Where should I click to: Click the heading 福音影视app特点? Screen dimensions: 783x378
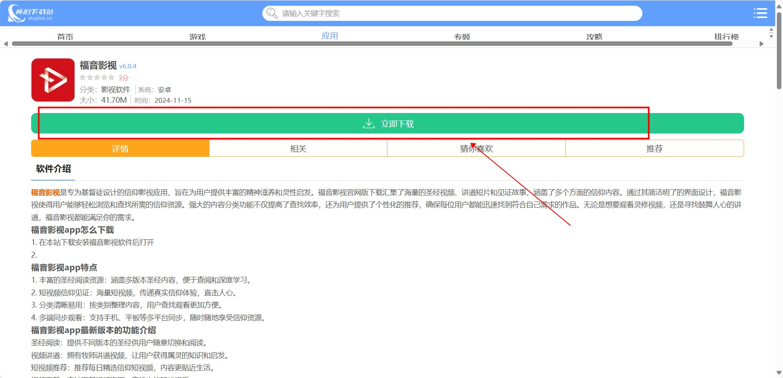(x=64, y=267)
